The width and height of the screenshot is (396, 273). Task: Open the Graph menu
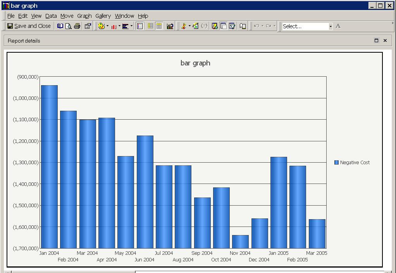point(84,16)
